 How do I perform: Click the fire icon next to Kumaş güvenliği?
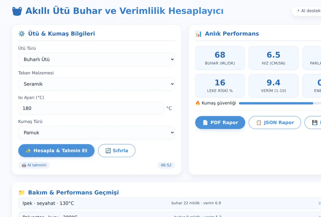pos(198,103)
